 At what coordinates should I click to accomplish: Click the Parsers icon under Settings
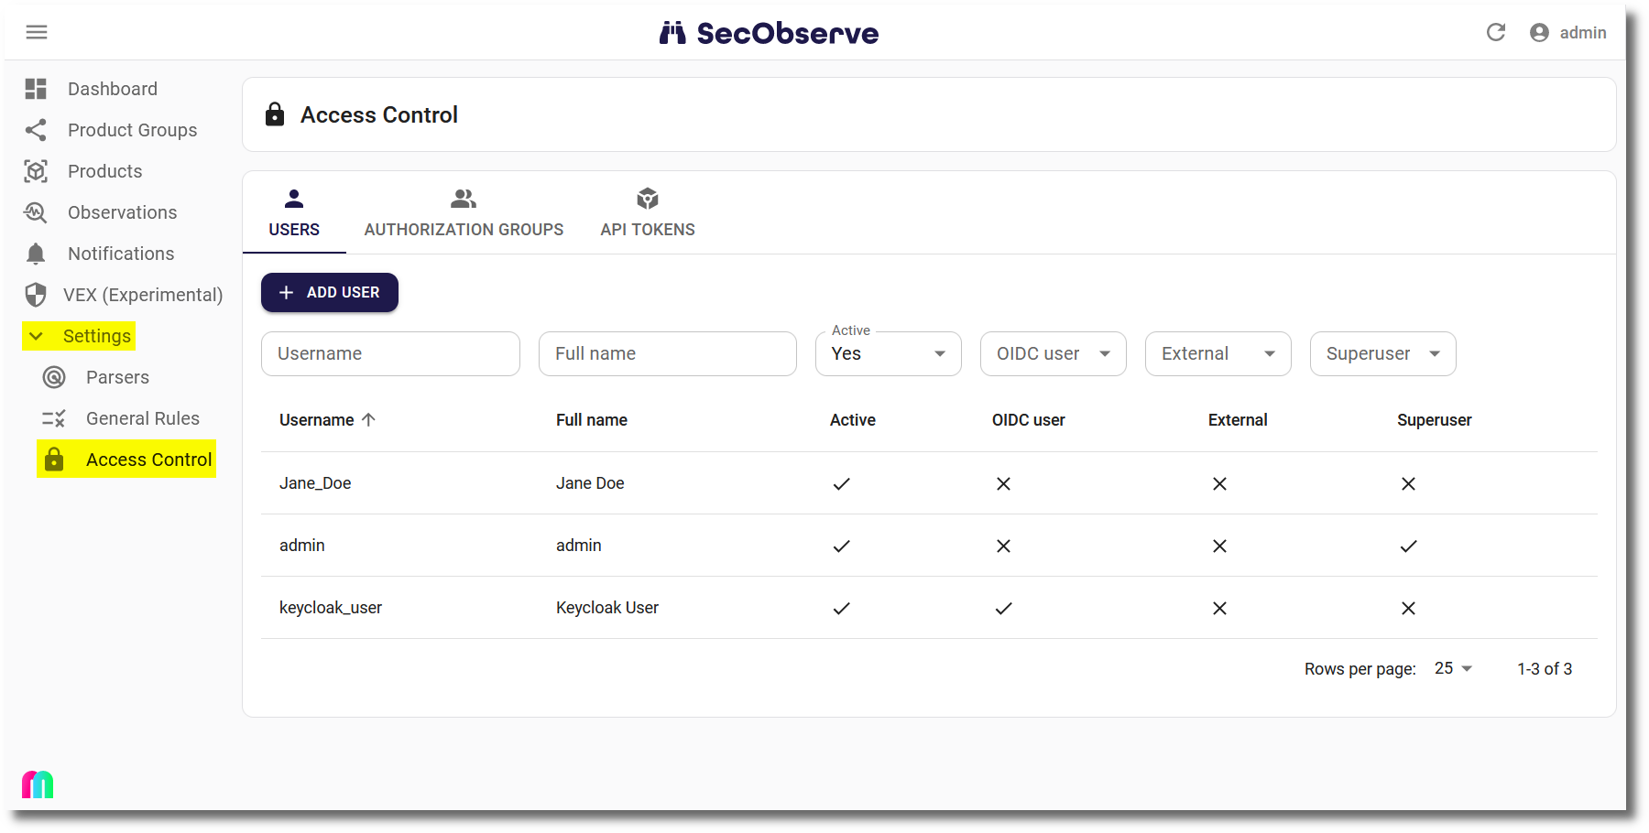point(53,377)
